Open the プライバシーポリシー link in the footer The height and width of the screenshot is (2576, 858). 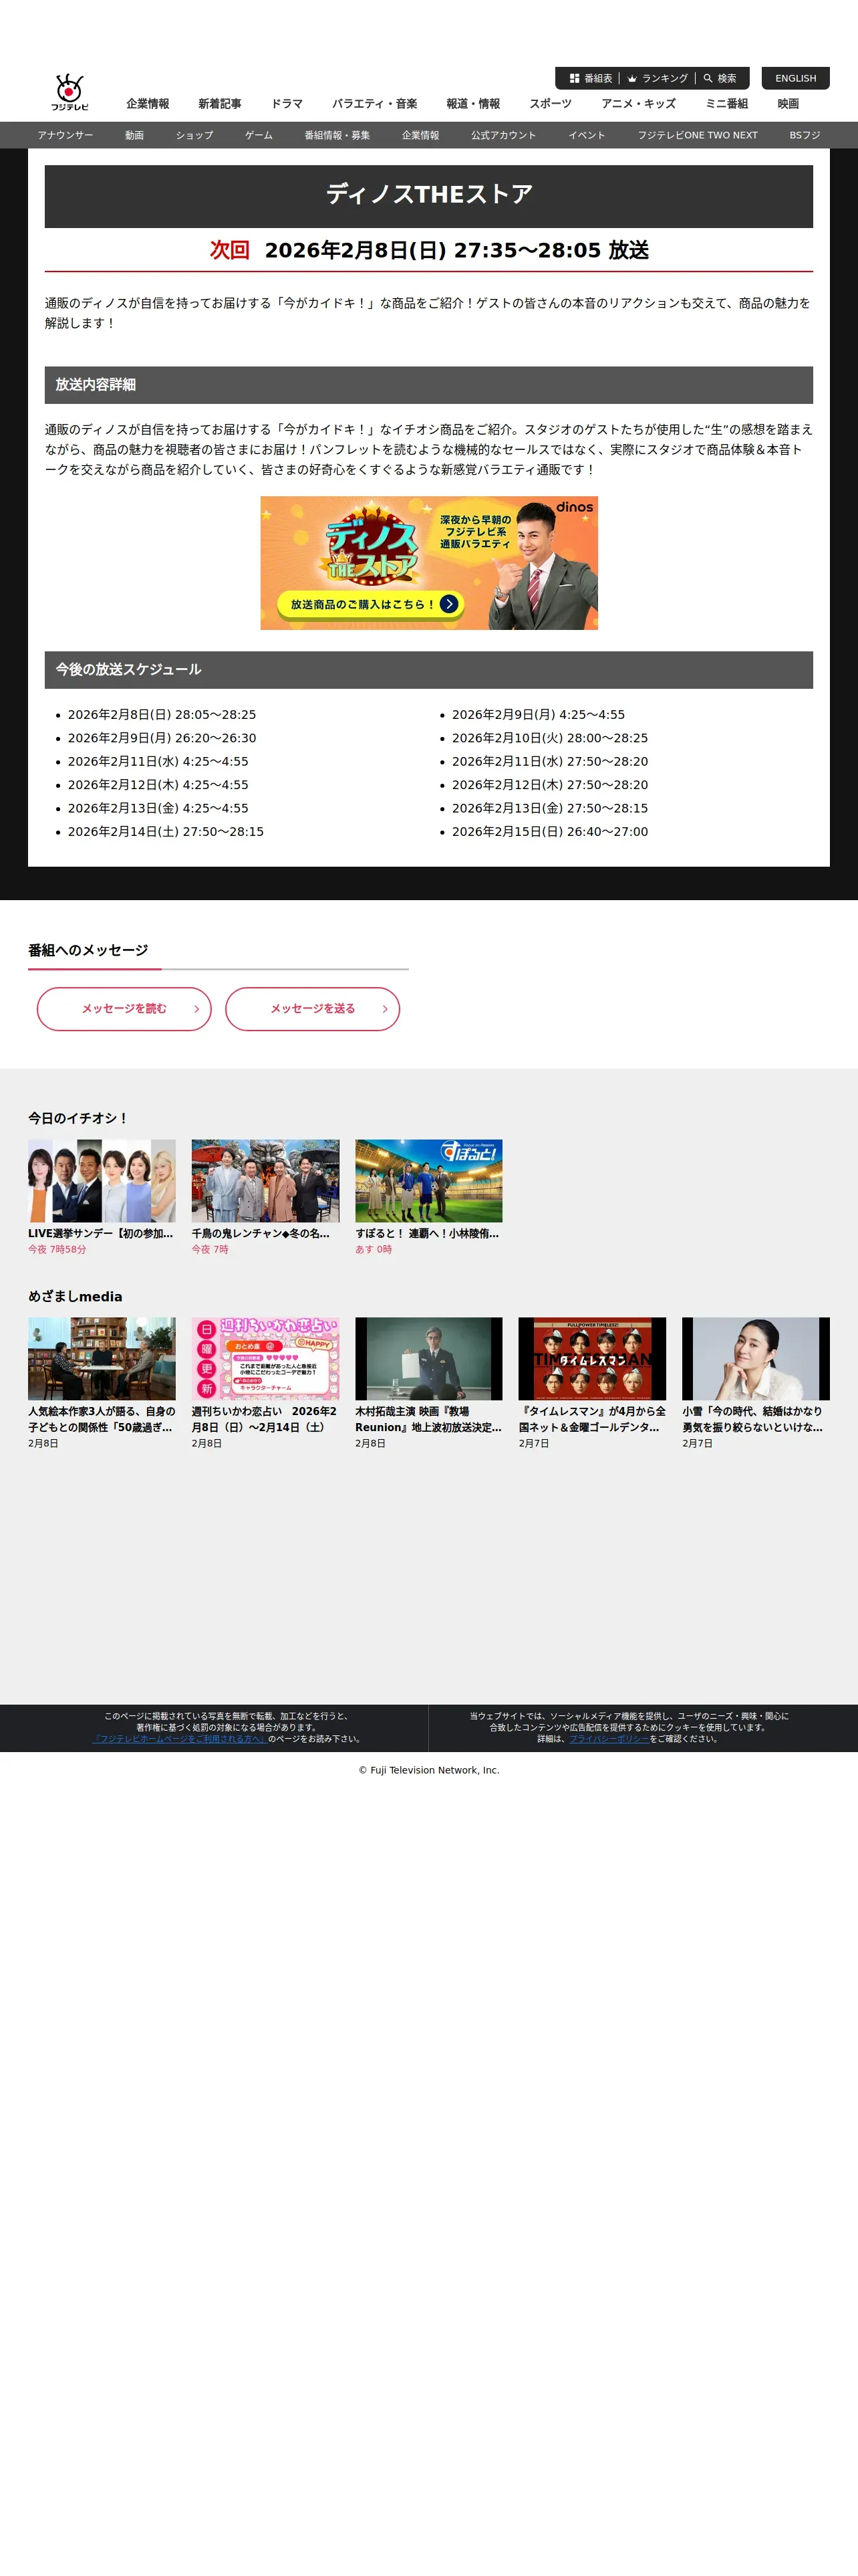[x=609, y=1739]
